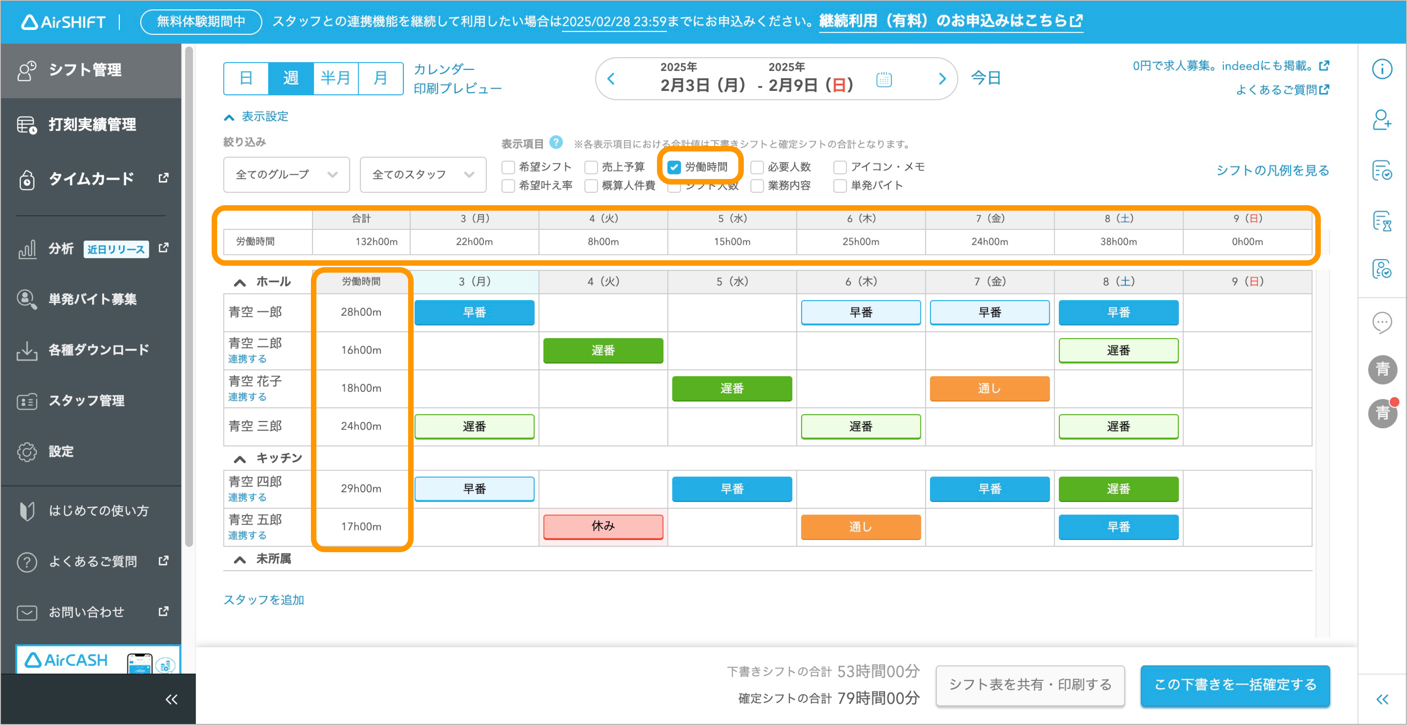This screenshot has height=725, width=1407.
Task: Open the info icon in right sidebar
Action: pyautogui.click(x=1382, y=69)
